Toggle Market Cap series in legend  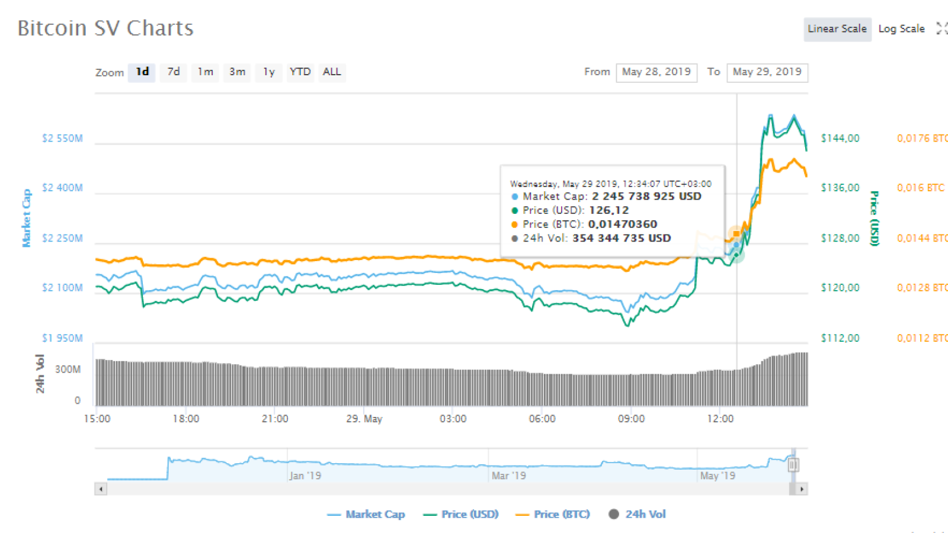[366, 514]
